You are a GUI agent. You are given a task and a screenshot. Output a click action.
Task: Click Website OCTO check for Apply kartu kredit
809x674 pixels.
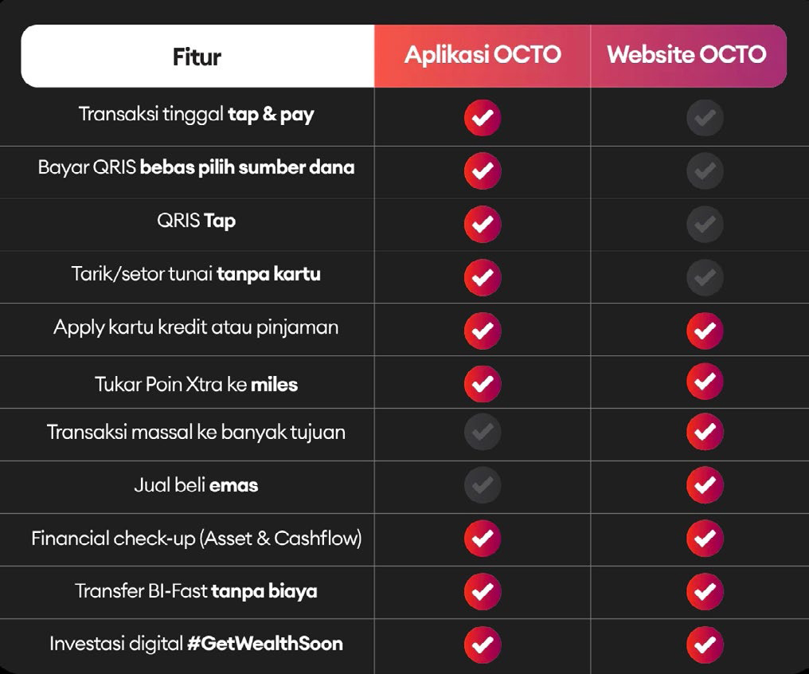(705, 330)
